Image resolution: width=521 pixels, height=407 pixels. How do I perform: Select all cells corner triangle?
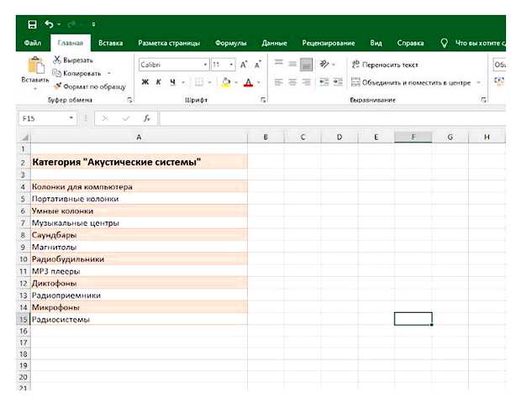pos(24,137)
